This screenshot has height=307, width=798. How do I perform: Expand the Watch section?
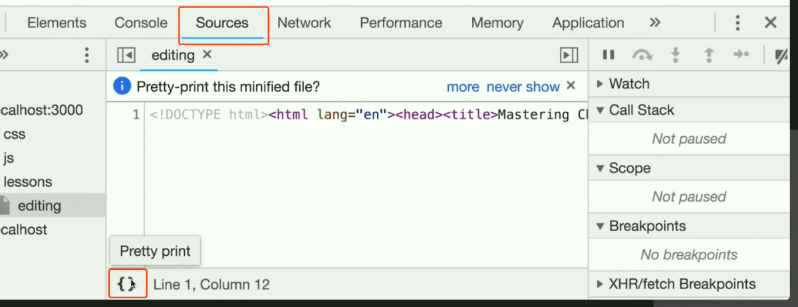(x=622, y=84)
